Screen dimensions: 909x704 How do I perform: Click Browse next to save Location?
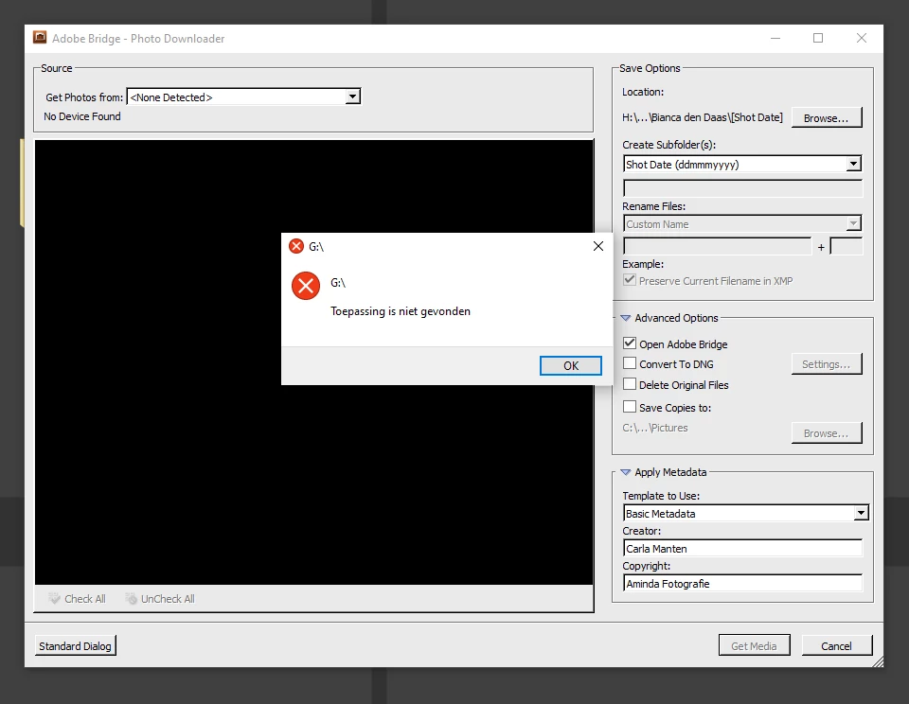pyautogui.click(x=826, y=117)
